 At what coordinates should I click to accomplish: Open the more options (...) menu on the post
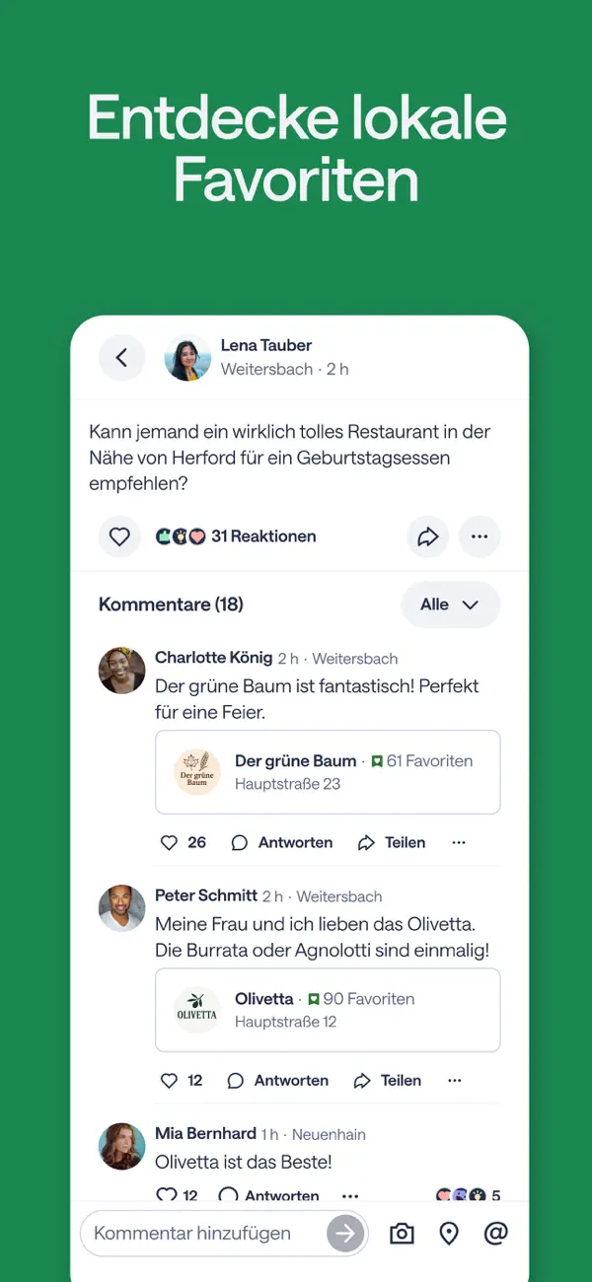coord(481,536)
